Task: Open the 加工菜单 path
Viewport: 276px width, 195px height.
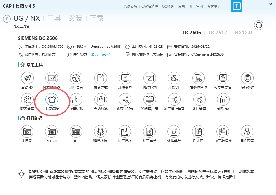Action: click(x=149, y=132)
